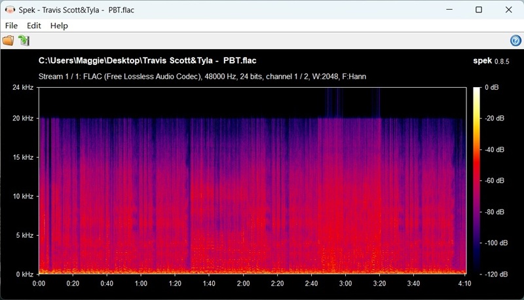The image size is (524, 300).
Task: Click the 1:20 time label
Action: pos(175,284)
